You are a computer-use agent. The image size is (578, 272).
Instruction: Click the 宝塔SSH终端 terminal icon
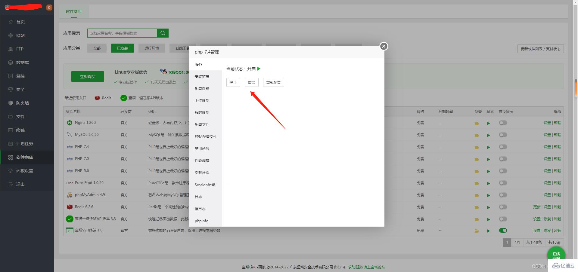click(70, 231)
